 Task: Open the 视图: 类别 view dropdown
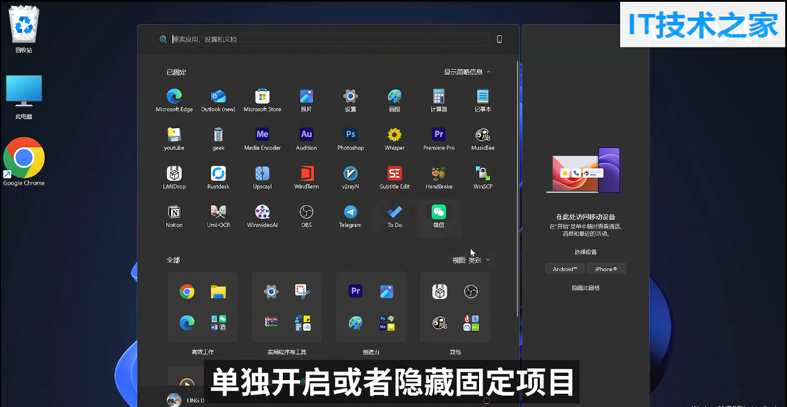click(471, 260)
